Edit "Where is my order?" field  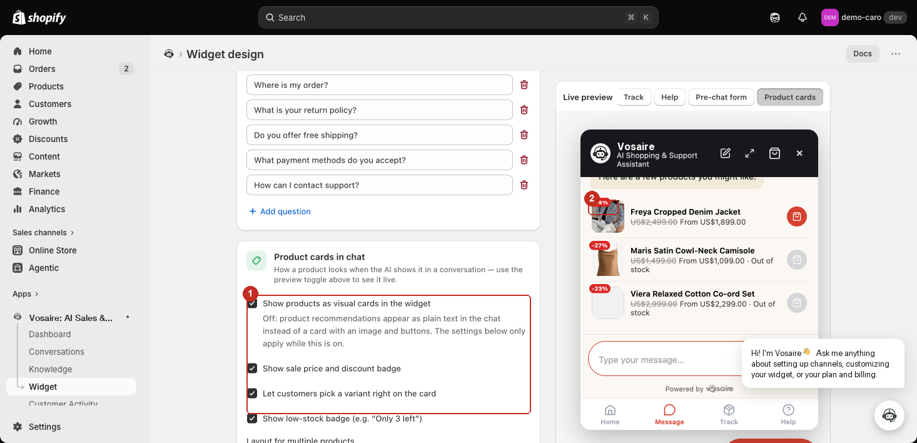(x=380, y=85)
